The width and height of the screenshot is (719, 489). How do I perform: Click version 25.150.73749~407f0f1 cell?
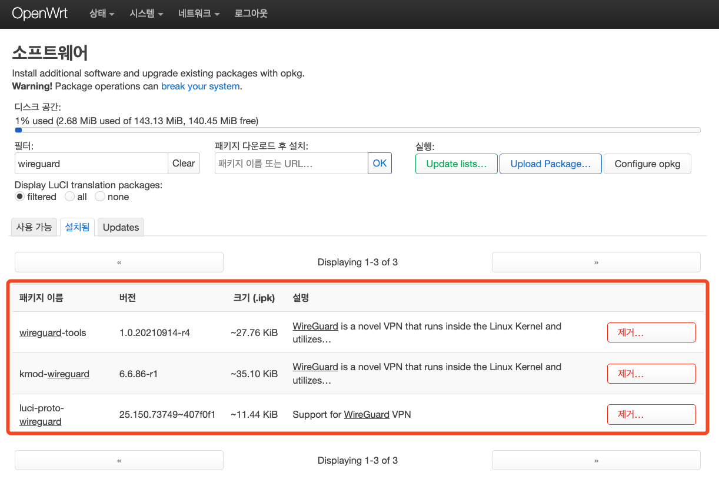(x=167, y=414)
